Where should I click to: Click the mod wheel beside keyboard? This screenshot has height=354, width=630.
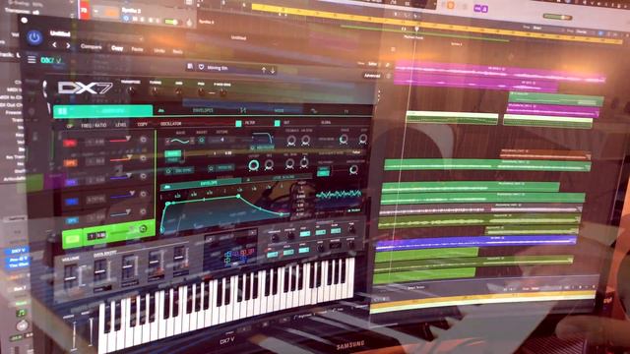point(91,331)
